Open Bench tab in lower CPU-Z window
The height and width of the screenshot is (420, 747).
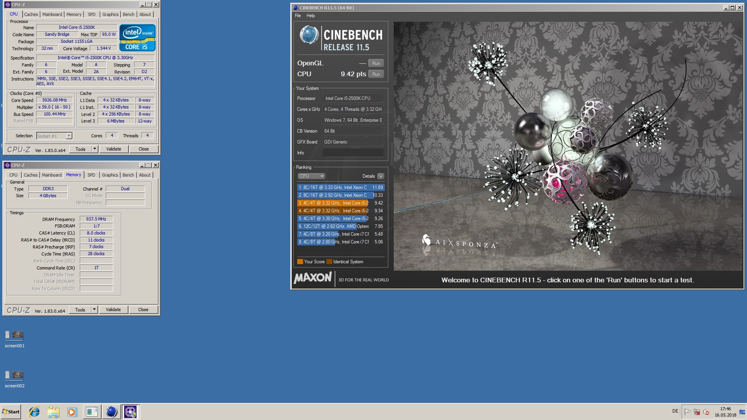(x=128, y=175)
